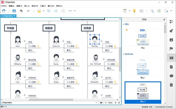This screenshot has height=109, width=176.
Task: Collapse the Business style group
Action: [124, 54]
